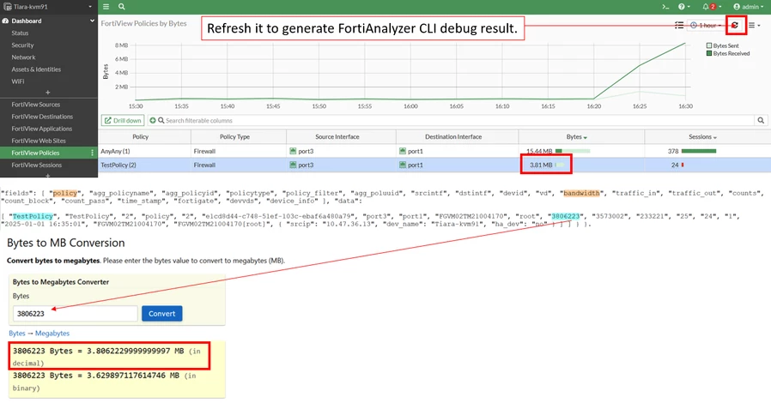Click port1 interface icon in AnyAny row
This screenshot has width=771, height=403.
403,151
